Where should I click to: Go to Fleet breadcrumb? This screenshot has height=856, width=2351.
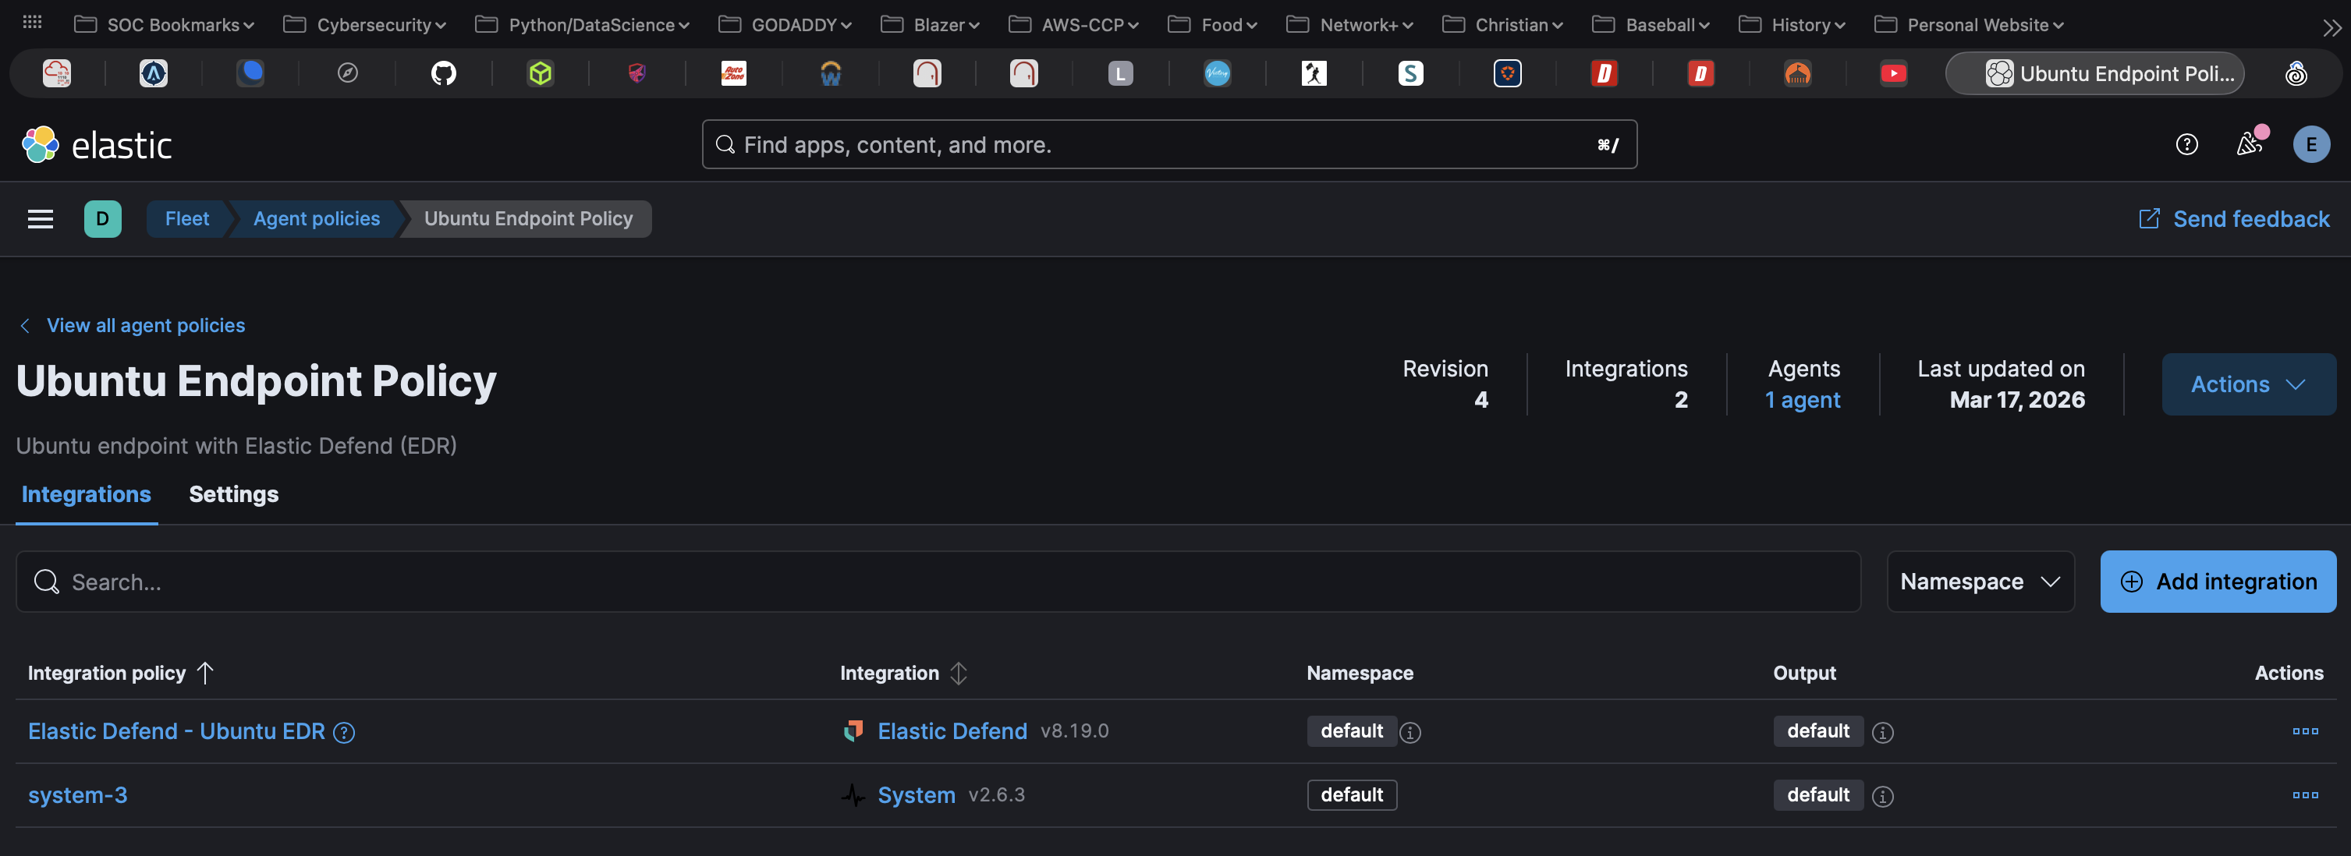click(187, 219)
